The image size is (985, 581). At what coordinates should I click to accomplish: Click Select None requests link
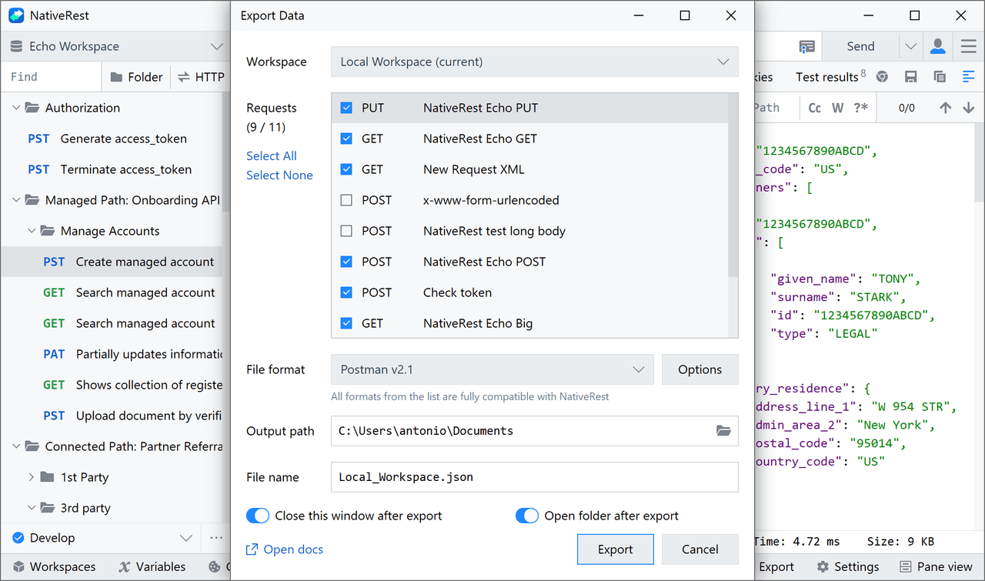[x=279, y=175]
